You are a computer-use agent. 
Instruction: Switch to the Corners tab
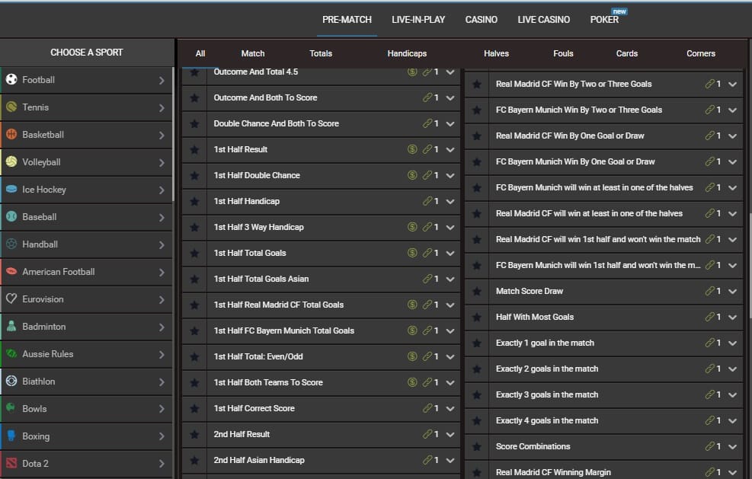pyautogui.click(x=700, y=53)
